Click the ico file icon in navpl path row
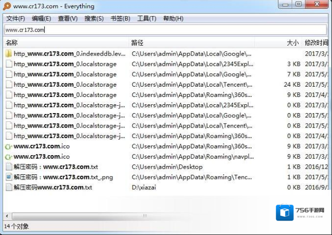 click(x=8, y=157)
